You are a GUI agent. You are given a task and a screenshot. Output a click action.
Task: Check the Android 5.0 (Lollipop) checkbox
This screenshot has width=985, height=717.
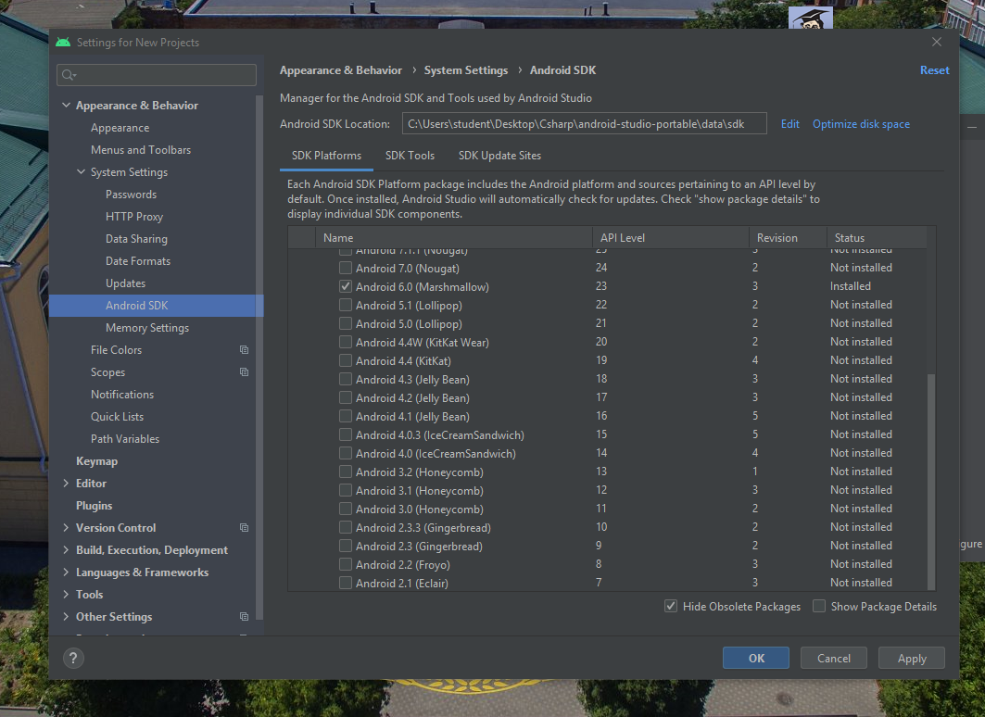[x=346, y=323]
